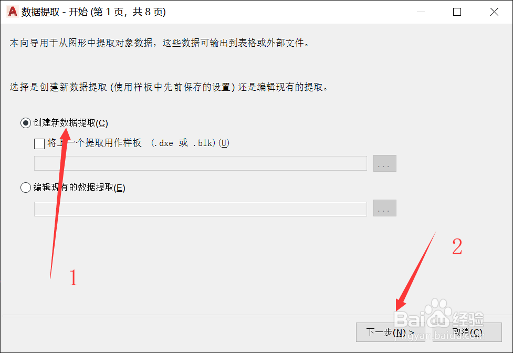Image resolution: width=513 pixels, height=353 pixels.
Task: Go to next page with 下一步(N)
Action: tap(390, 333)
